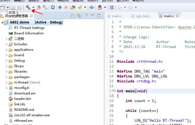Navigate back with the left arrow
The image size is (195, 125).
click(x=120, y=7)
